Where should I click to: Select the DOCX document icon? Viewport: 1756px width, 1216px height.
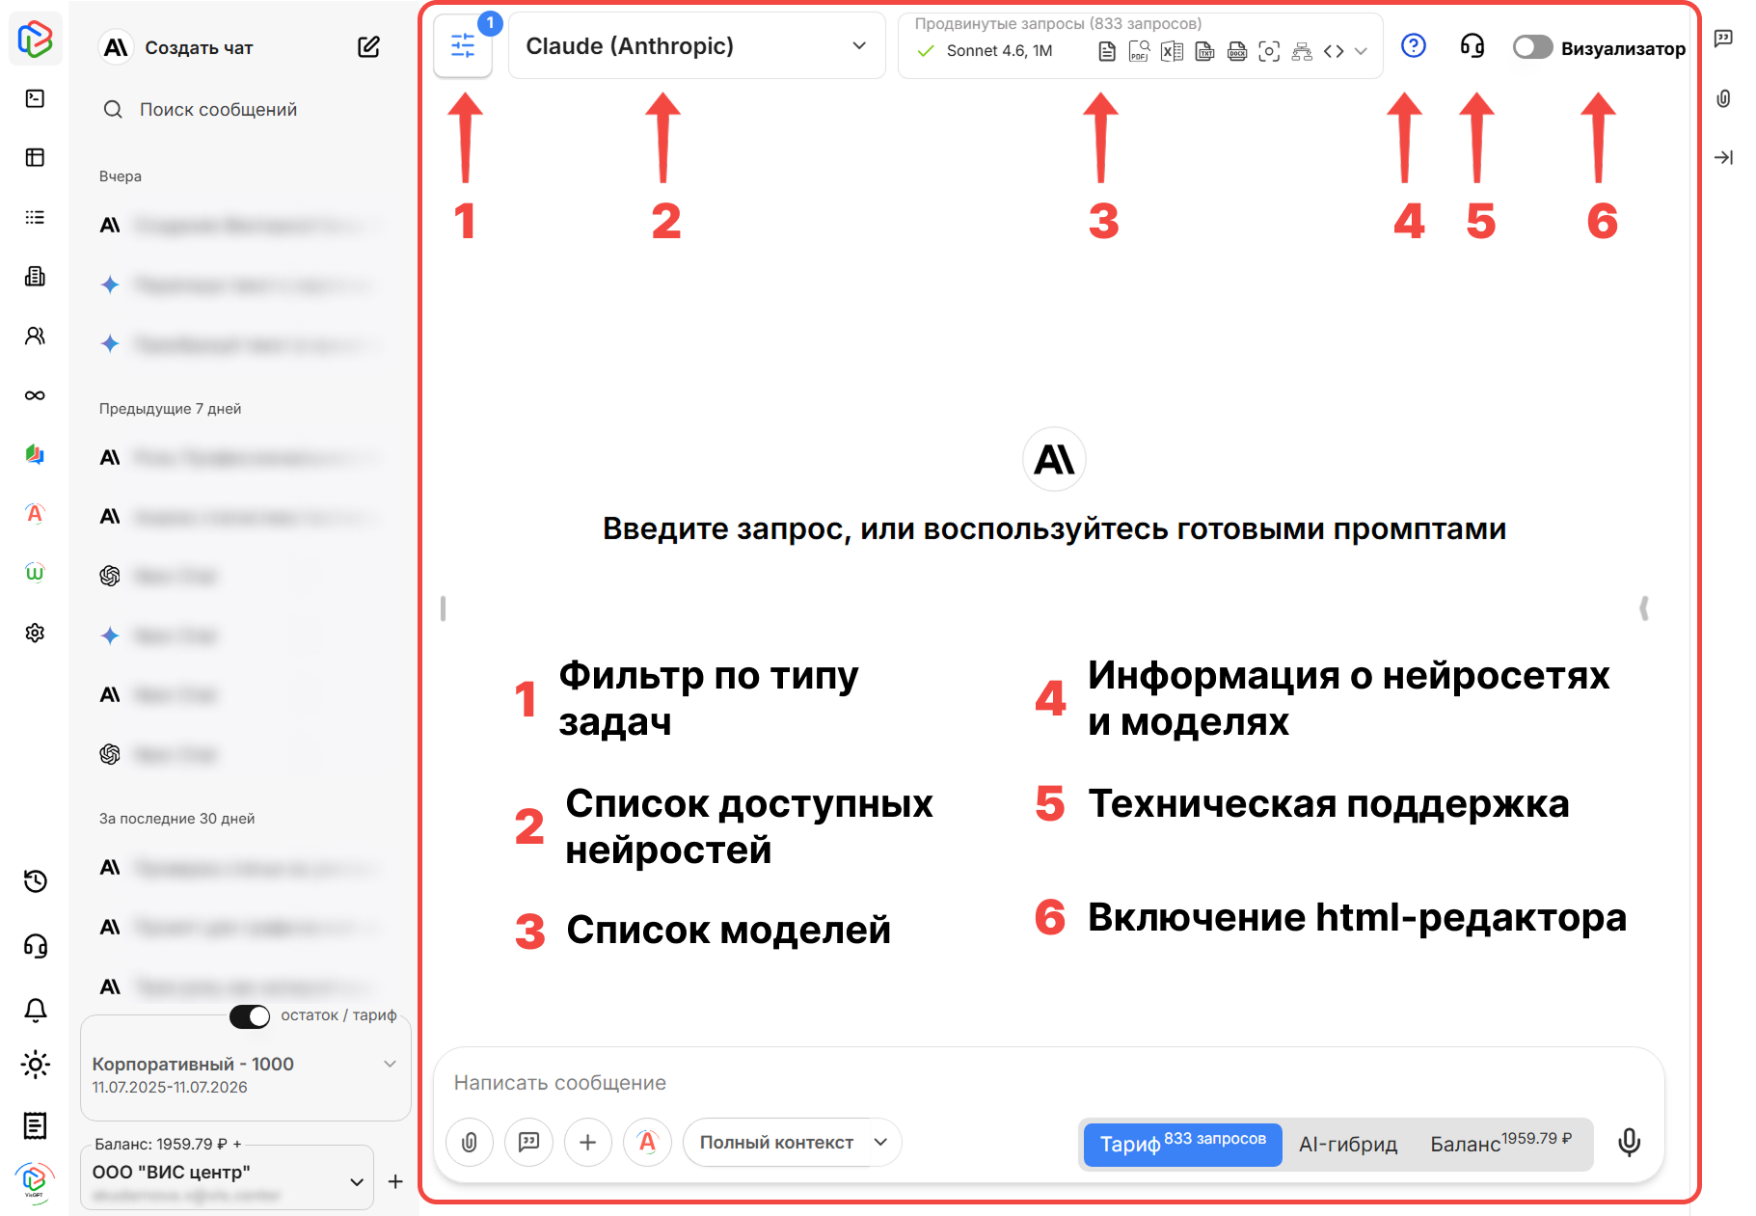coord(1237,51)
